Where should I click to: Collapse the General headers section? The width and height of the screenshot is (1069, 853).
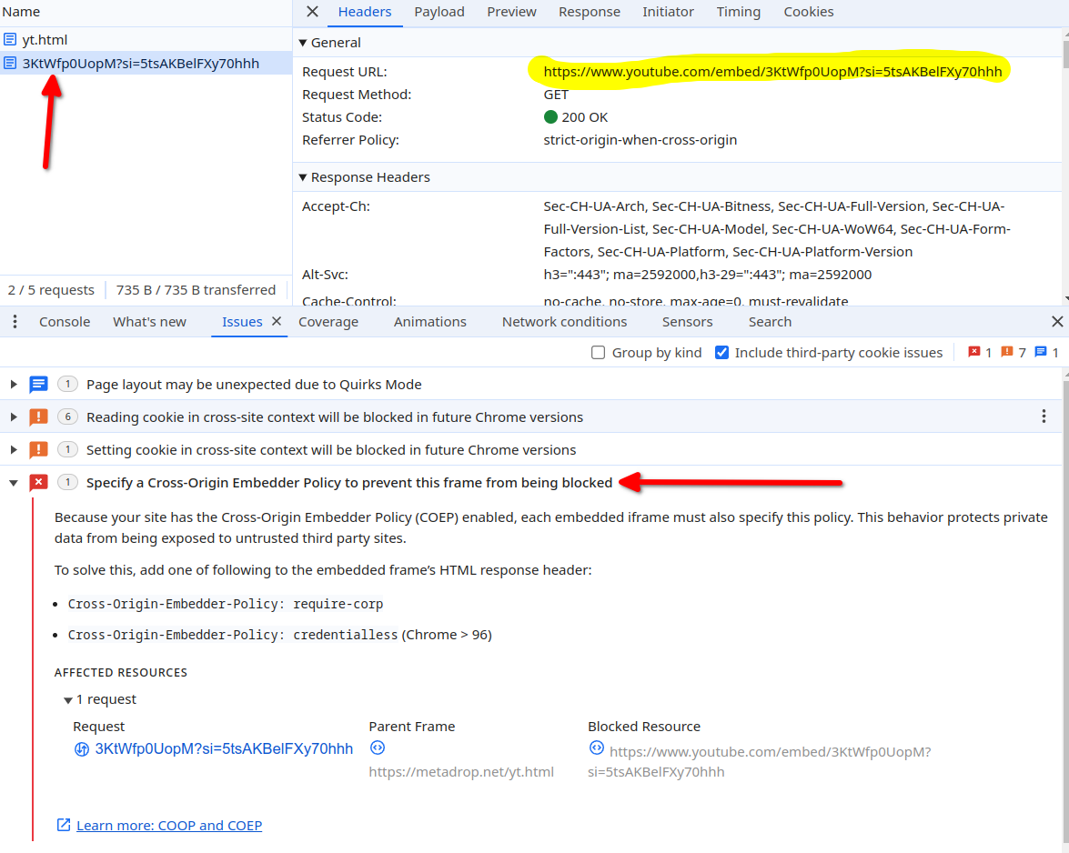coord(303,43)
